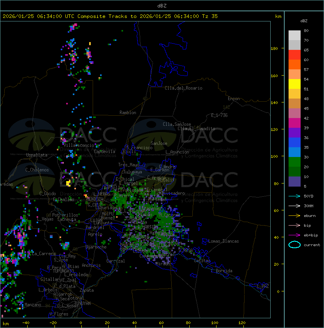Click the 'Capdevila' map label

coord(104,152)
